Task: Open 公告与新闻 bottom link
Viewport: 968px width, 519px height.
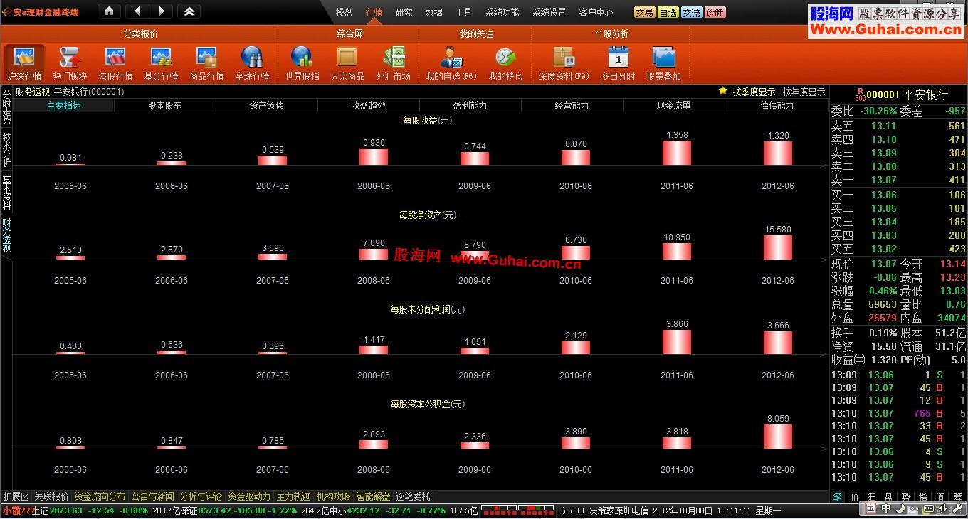Action: pos(153,496)
